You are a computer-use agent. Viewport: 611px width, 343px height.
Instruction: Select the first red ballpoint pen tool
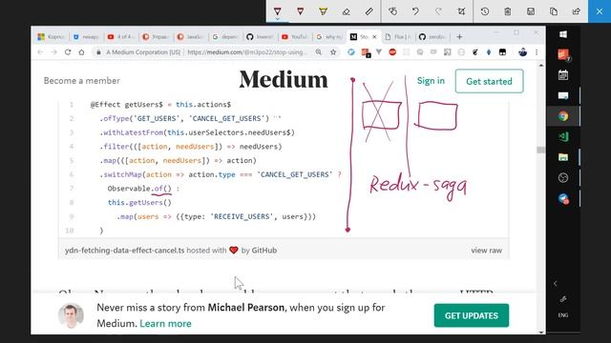click(277, 10)
